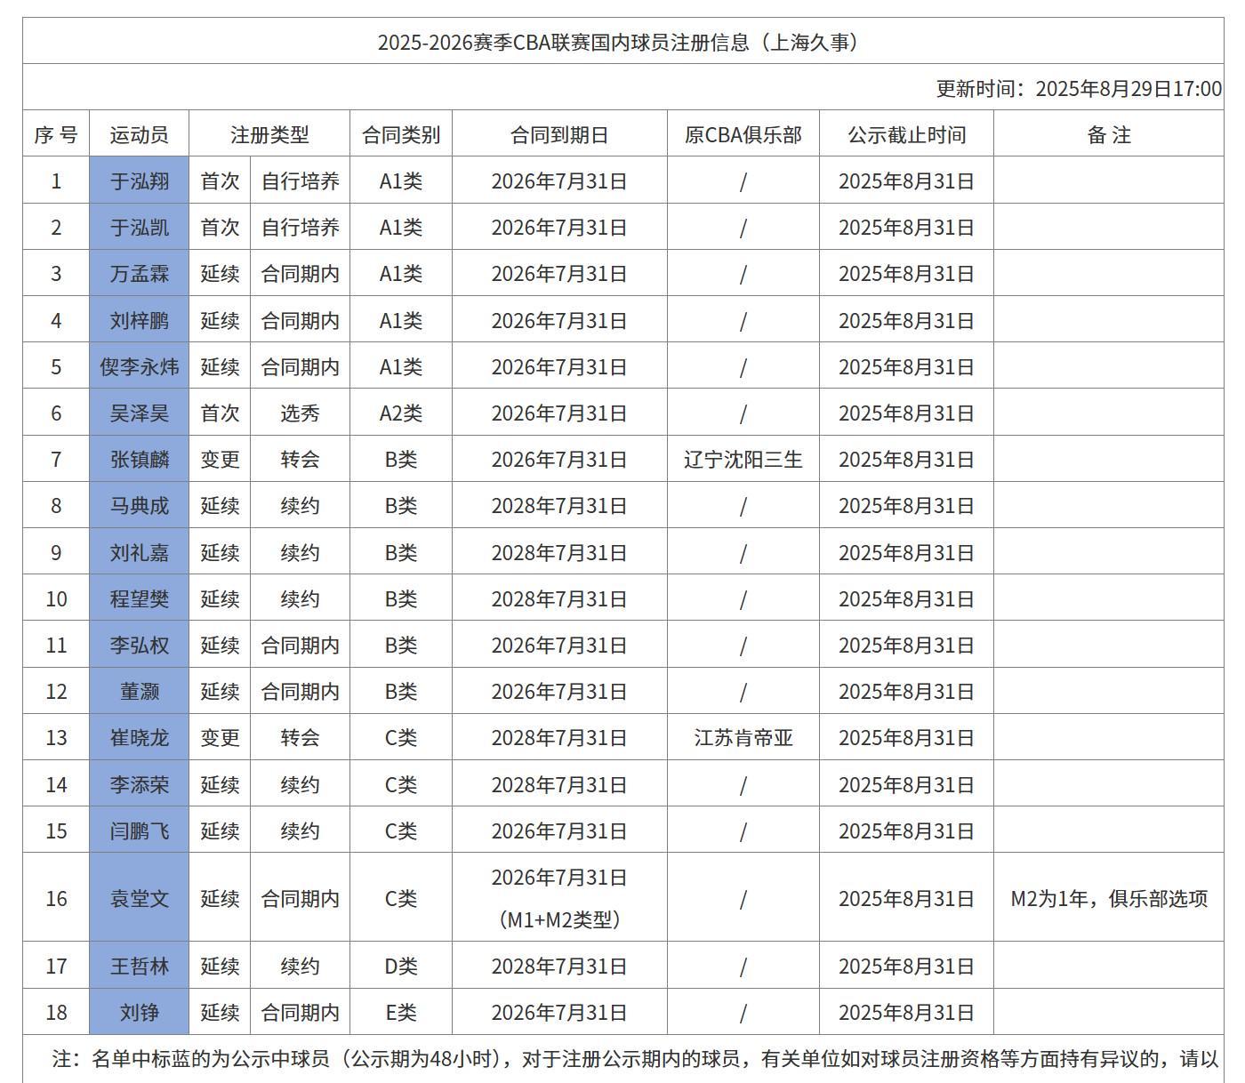This screenshot has width=1245, height=1083.
Task: Select the 合同到期日 header
Action: (558, 133)
